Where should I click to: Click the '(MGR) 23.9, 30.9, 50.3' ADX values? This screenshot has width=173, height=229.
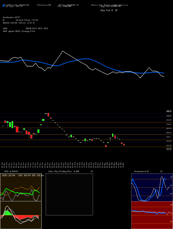(x=37, y=28)
